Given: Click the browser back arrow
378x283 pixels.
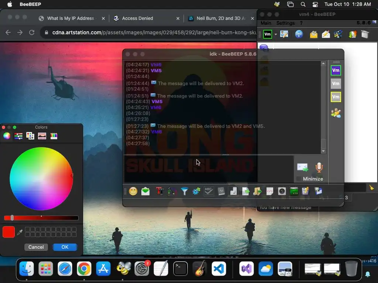Looking at the screenshot, I should pyautogui.click(x=8, y=32).
